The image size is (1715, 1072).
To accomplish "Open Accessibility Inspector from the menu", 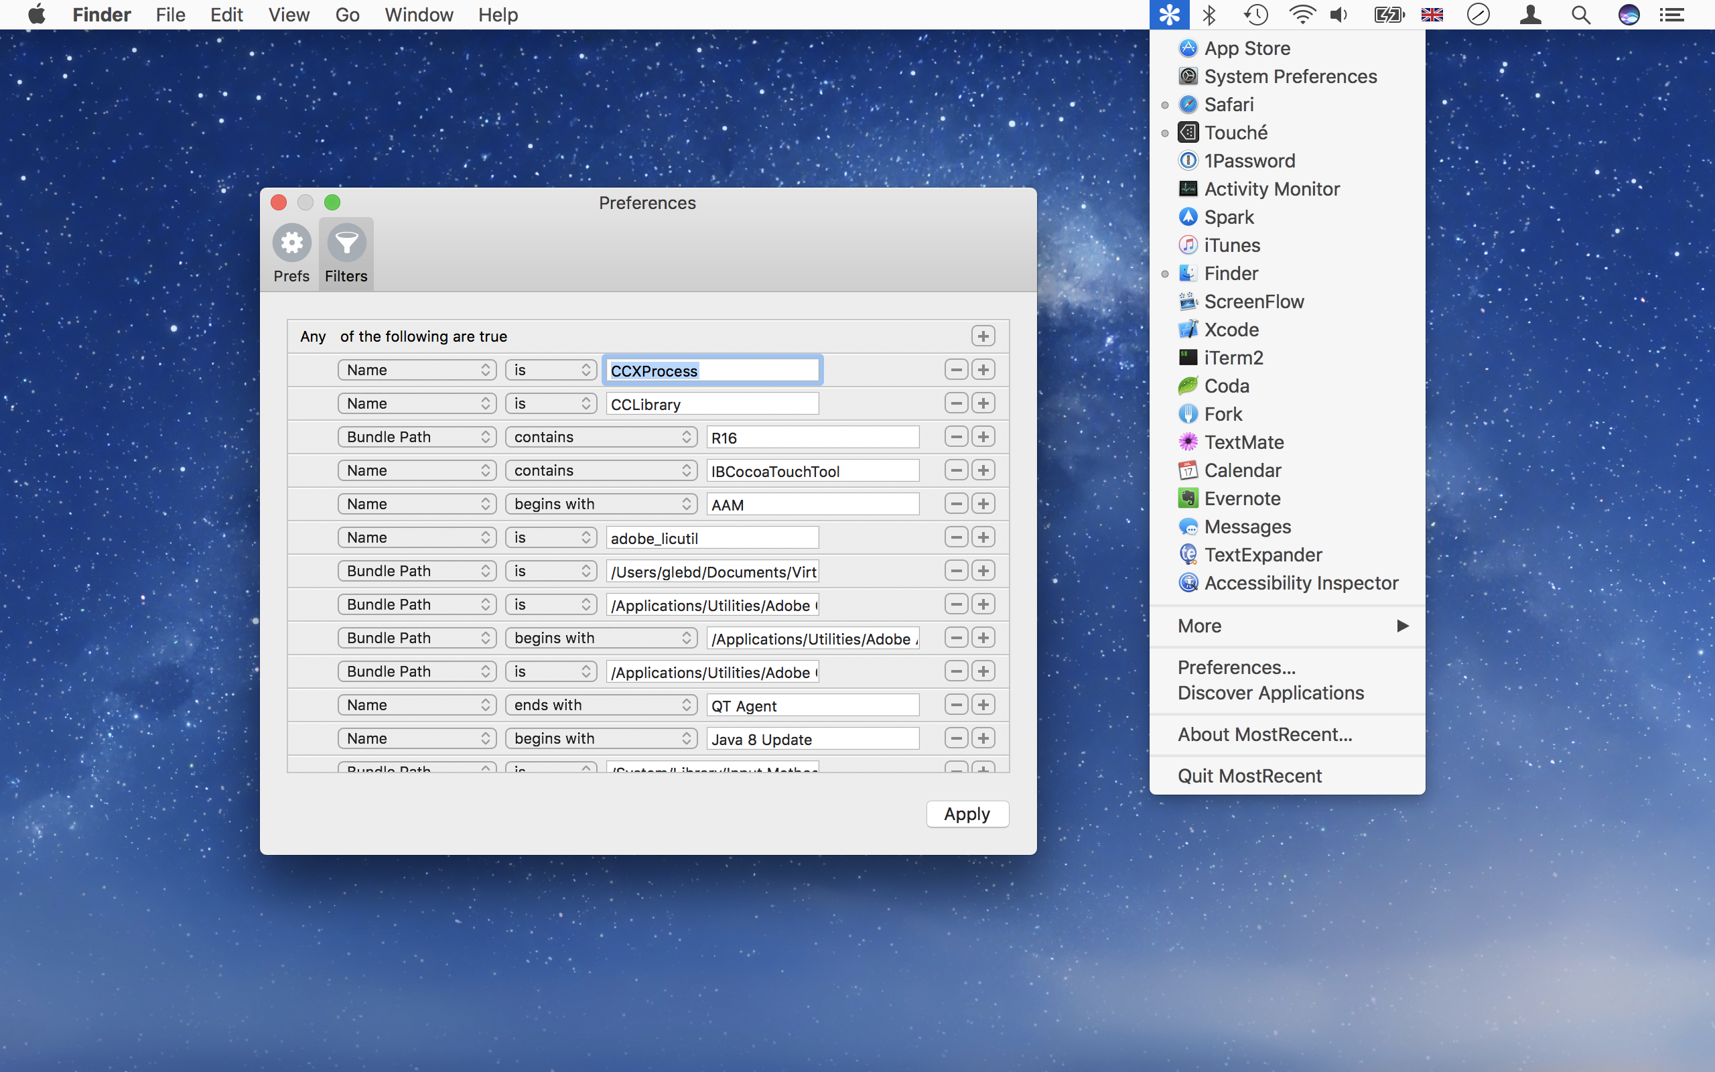I will (1300, 583).
